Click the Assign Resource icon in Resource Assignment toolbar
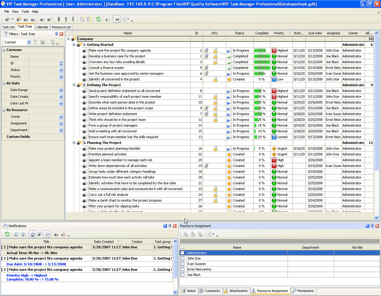This screenshot has width=381, height=296. coord(186,234)
